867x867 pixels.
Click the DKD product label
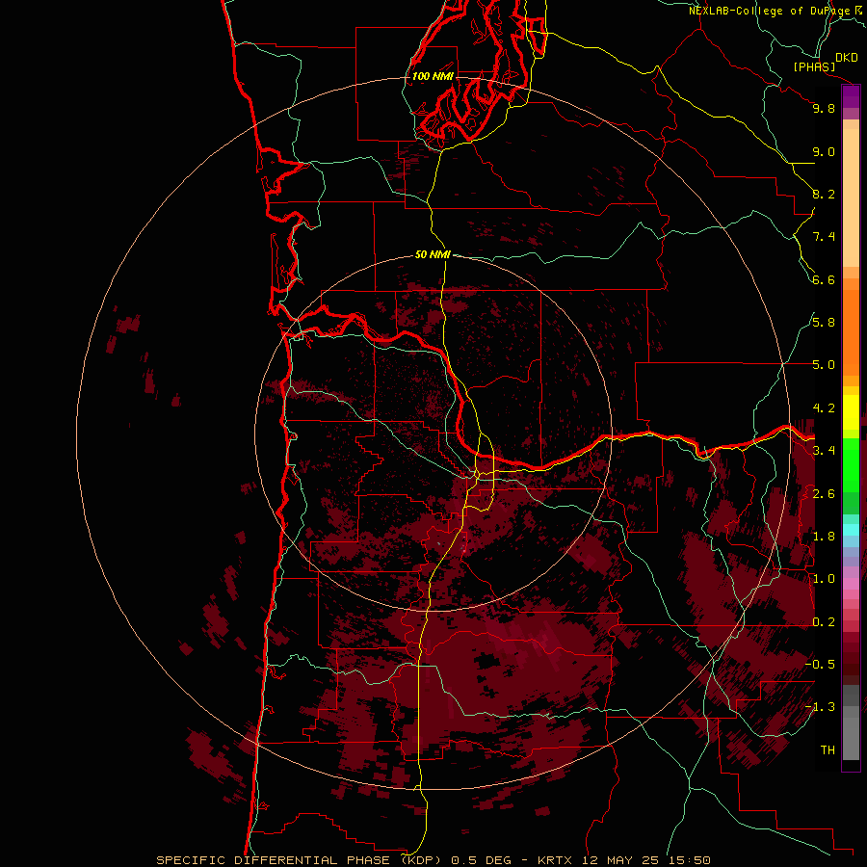tap(847, 58)
